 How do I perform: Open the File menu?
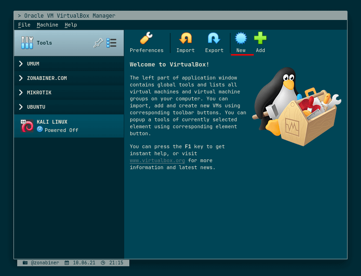click(24, 25)
